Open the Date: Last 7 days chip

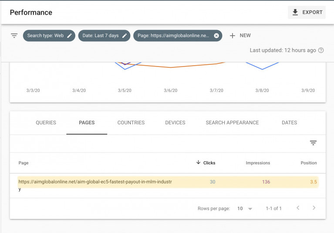coord(104,36)
